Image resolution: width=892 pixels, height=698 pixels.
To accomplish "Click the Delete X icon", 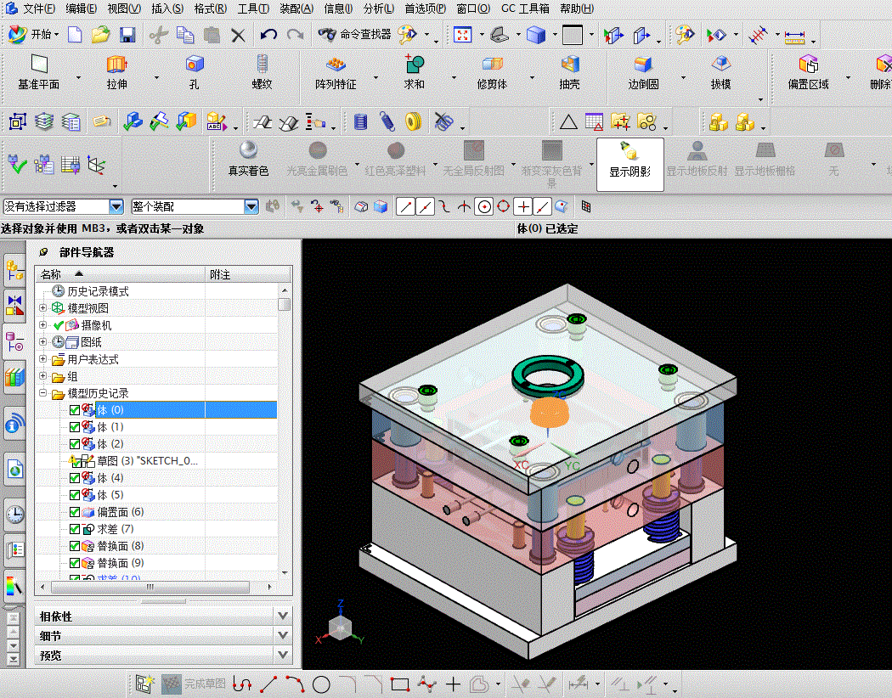I will [x=239, y=36].
